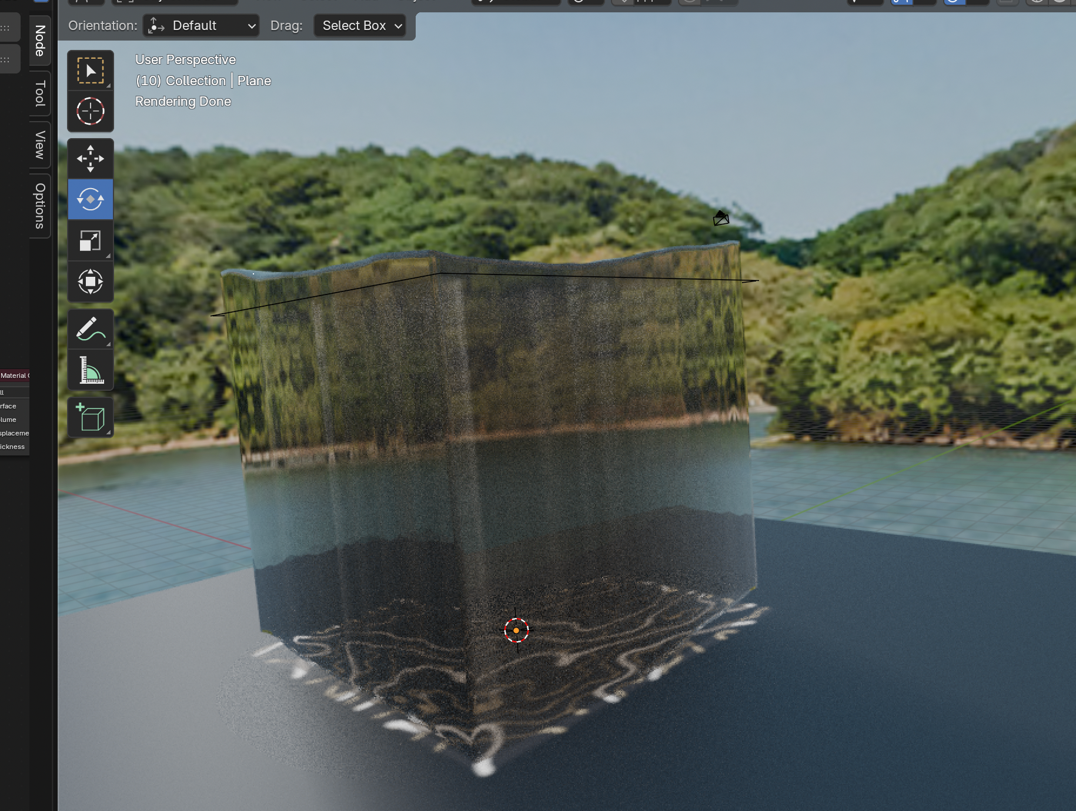Click the 'User Perspective' viewport text

185,60
